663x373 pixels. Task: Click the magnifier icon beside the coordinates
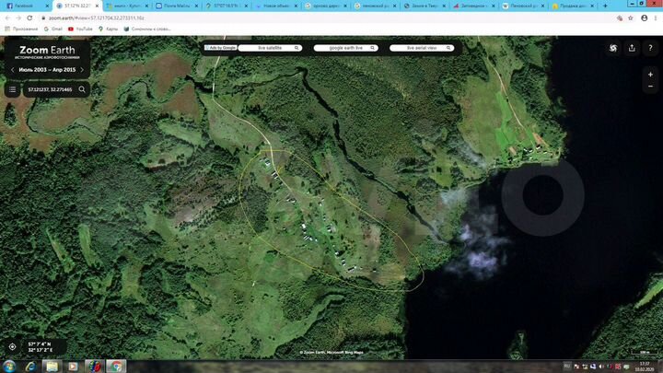[x=82, y=89]
